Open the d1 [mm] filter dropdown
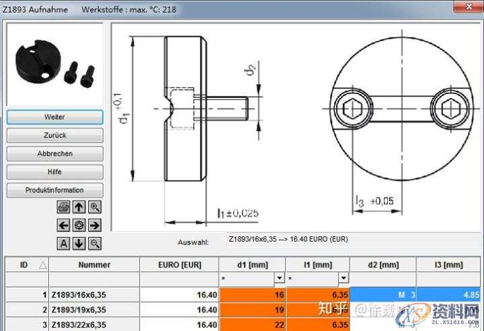The image size is (484, 331). [279, 278]
